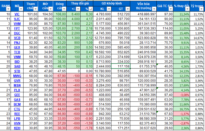Open the VJC ticker link
The width and height of the screenshot is (205, 131).
[x=17, y=19]
